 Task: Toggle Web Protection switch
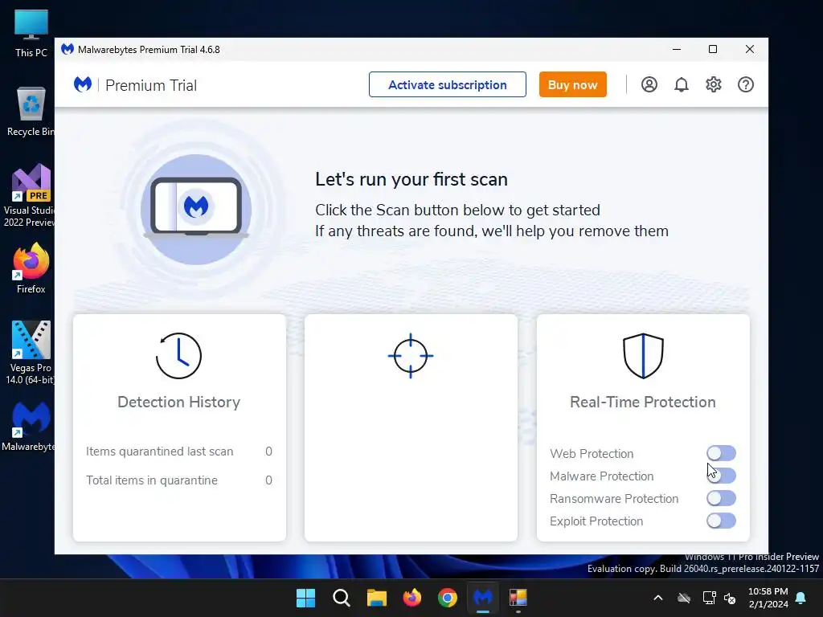(721, 453)
